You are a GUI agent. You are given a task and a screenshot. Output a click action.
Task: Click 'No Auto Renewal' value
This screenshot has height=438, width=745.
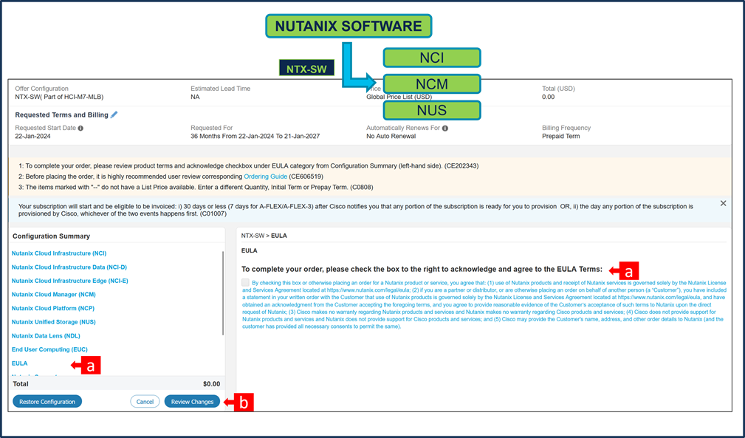click(391, 137)
